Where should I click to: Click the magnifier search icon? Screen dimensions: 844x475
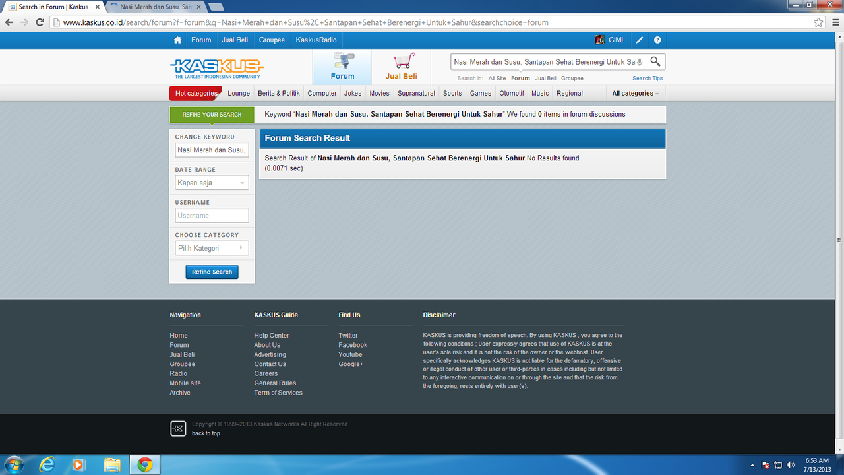[655, 61]
